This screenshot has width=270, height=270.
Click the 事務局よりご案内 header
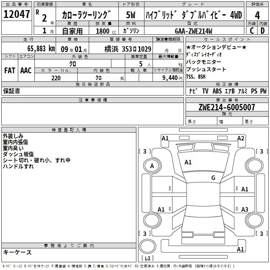pyautogui.click(x=69, y=246)
